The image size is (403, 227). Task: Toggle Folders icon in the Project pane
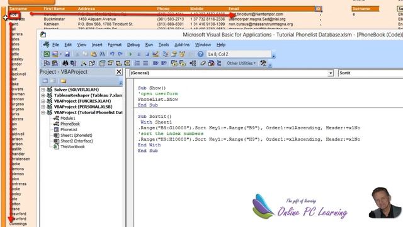coord(63,81)
